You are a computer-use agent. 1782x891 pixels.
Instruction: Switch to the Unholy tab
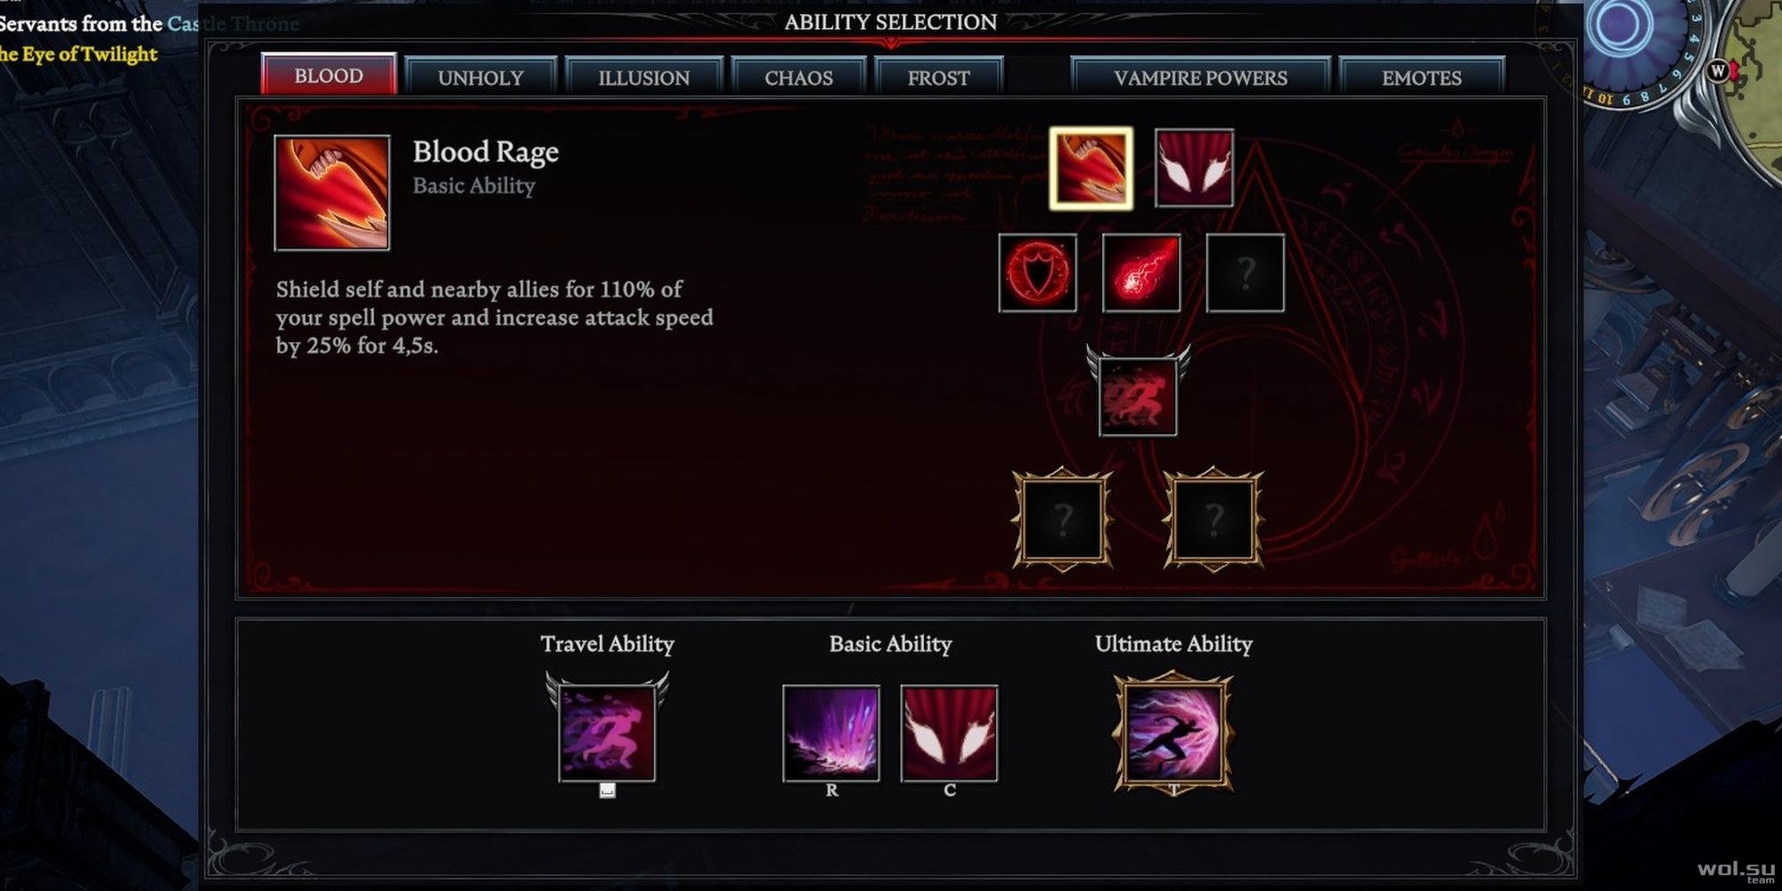(480, 78)
